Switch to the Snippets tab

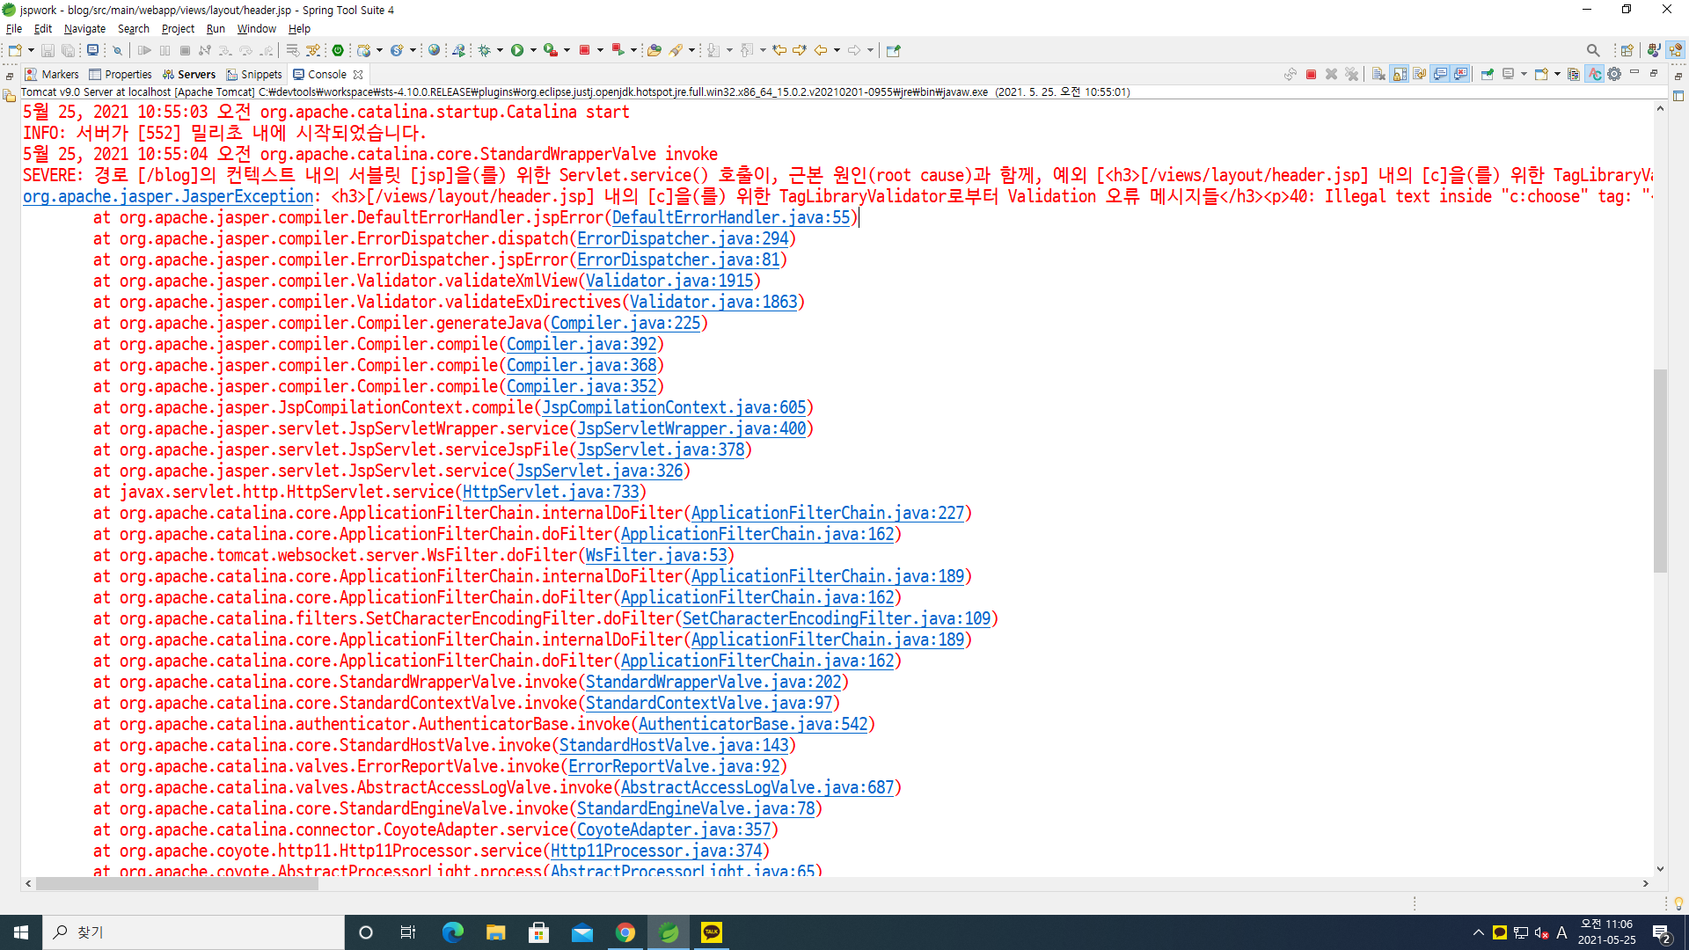click(254, 74)
